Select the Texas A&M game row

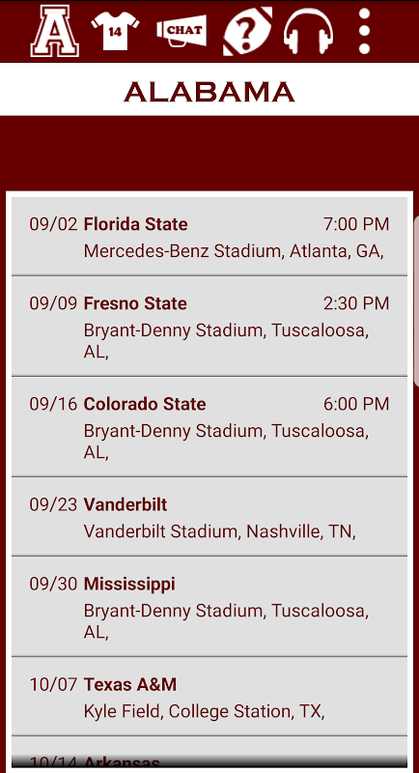click(209, 697)
